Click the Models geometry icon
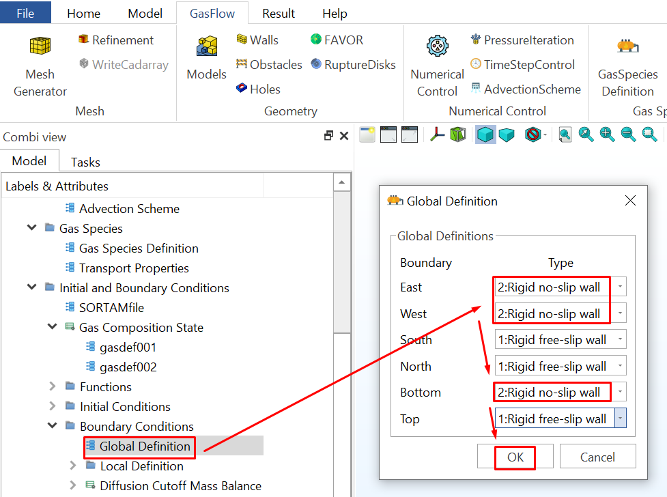 (x=206, y=59)
